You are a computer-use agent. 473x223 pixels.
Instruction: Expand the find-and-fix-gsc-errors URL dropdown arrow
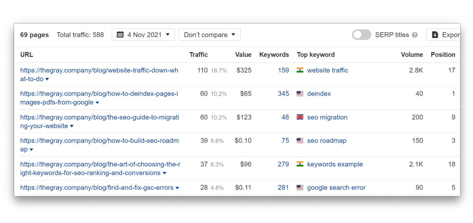pyautogui.click(x=177, y=188)
